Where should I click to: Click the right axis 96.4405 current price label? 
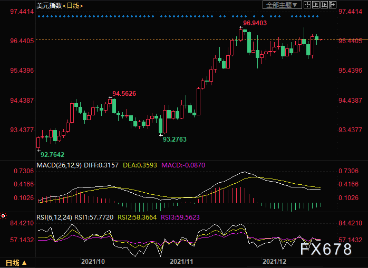(x=350, y=41)
